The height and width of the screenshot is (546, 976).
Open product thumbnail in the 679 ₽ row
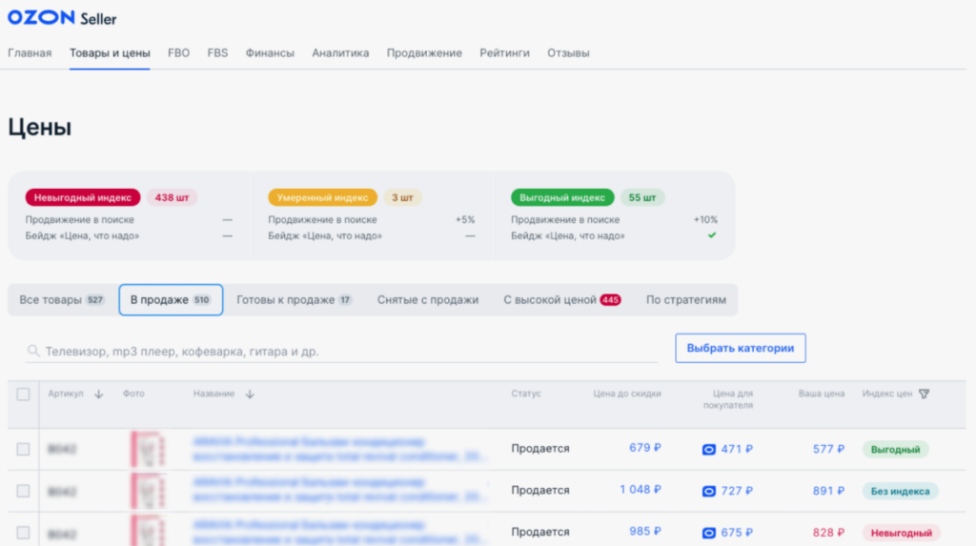coord(148,449)
